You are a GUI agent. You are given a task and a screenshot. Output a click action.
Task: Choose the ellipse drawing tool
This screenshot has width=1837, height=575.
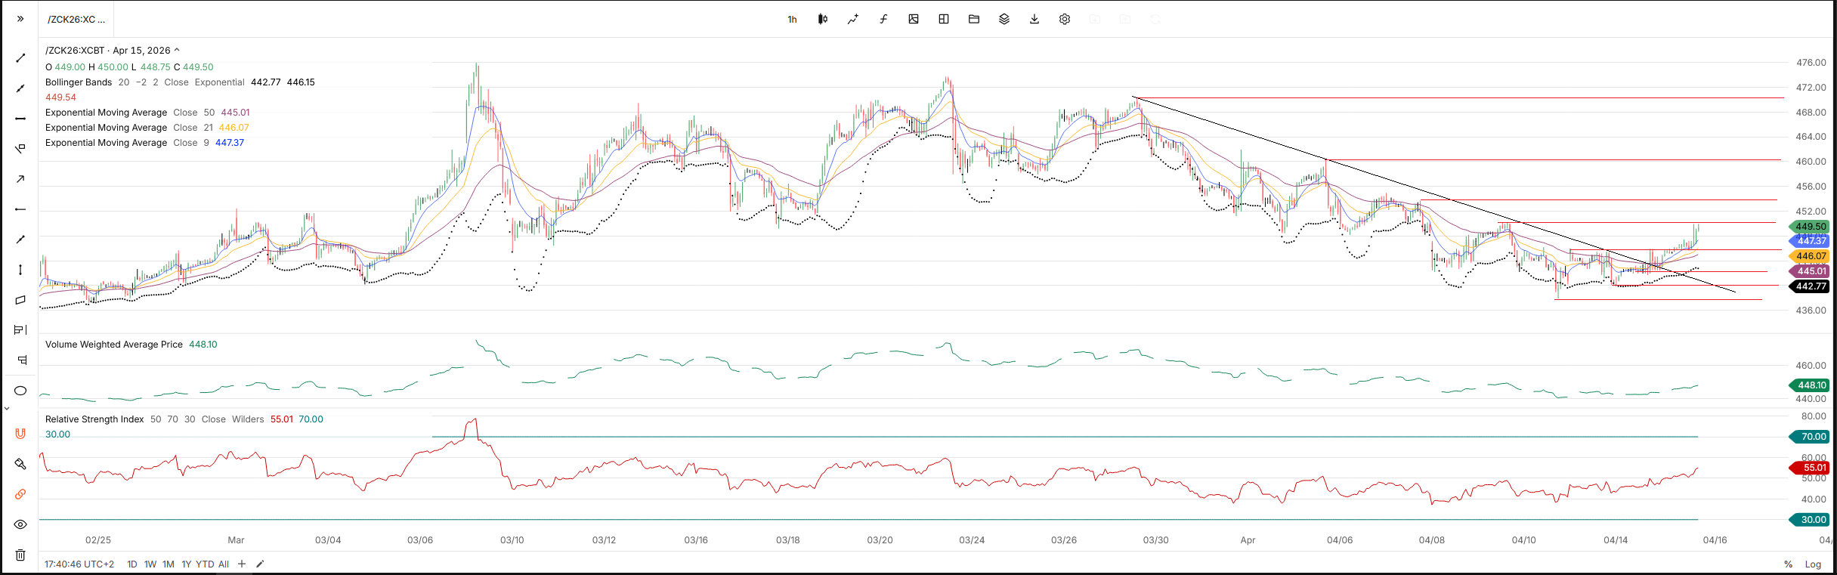point(20,391)
